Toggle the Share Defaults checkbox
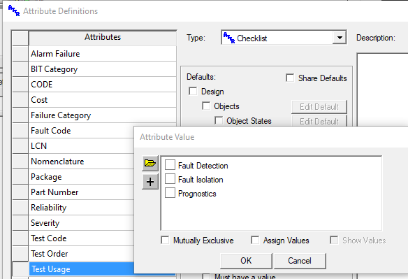Screen dimensions: 408x279 pos(290,78)
